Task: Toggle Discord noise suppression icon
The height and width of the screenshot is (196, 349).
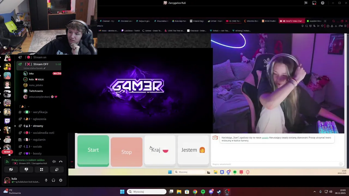Action: point(54,161)
